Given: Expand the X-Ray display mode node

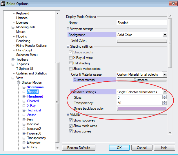Looking at the screenshot, I should pyautogui.click(x=24, y=106).
